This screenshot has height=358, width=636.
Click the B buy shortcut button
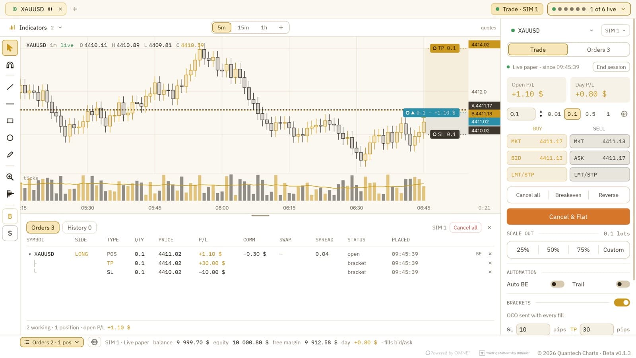click(10, 216)
